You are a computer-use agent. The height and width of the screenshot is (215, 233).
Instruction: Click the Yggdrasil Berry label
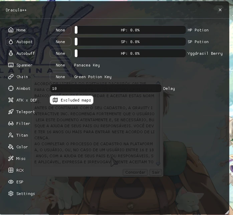(x=205, y=53)
